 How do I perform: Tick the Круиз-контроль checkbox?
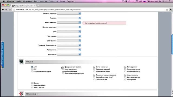point(94,67)
